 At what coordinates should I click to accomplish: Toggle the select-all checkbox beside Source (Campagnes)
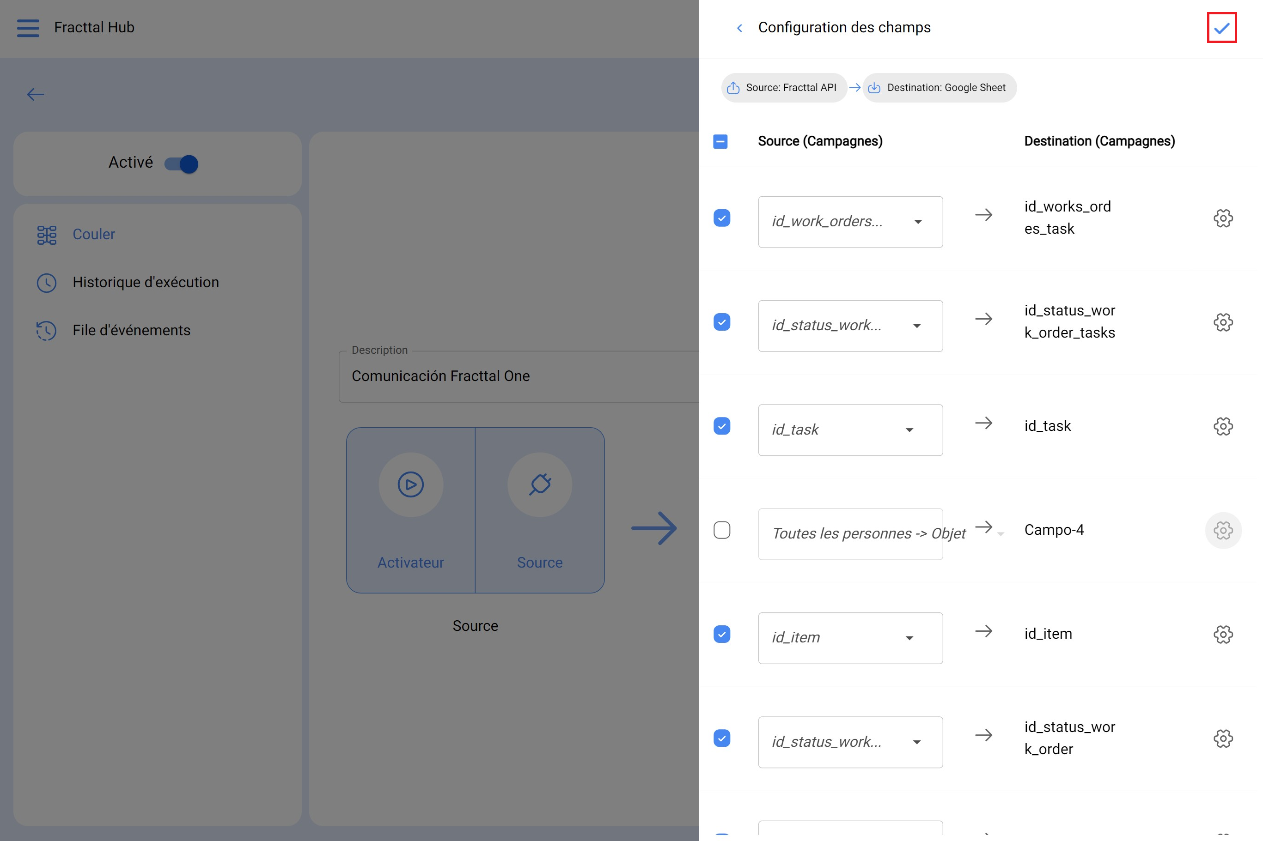(720, 141)
